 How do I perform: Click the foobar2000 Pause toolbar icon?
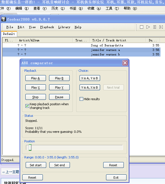click(155, 27)
